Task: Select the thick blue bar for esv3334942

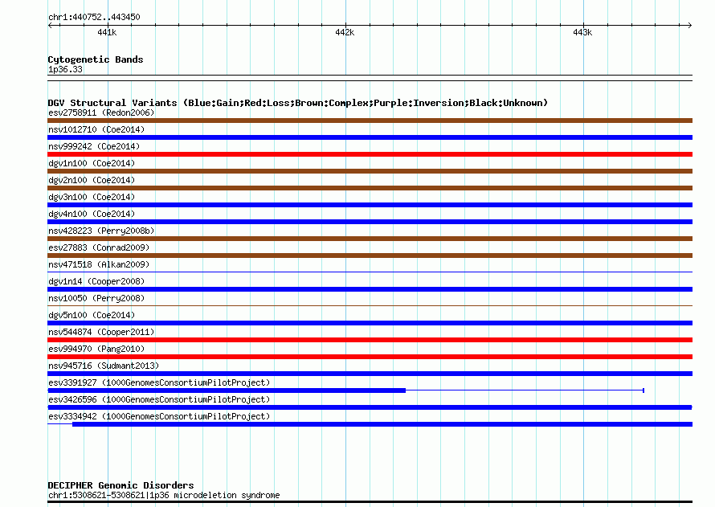Action: [382, 424]
